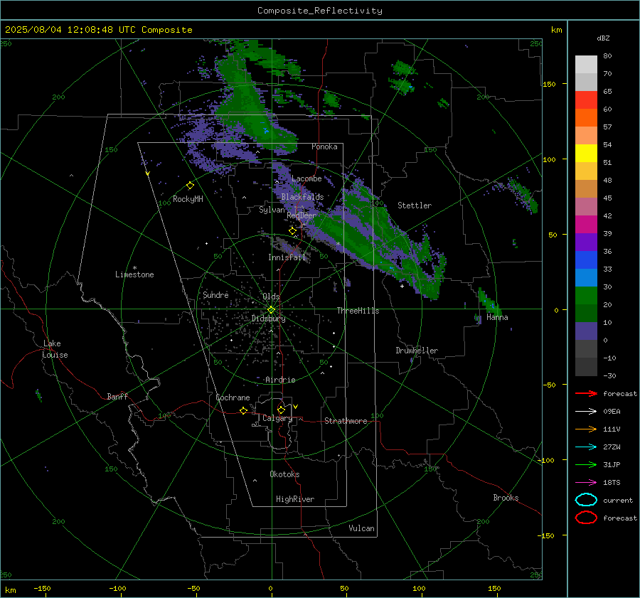Click the -150 value on bottom km axis

pyautogui.click(x=42, y=588)
